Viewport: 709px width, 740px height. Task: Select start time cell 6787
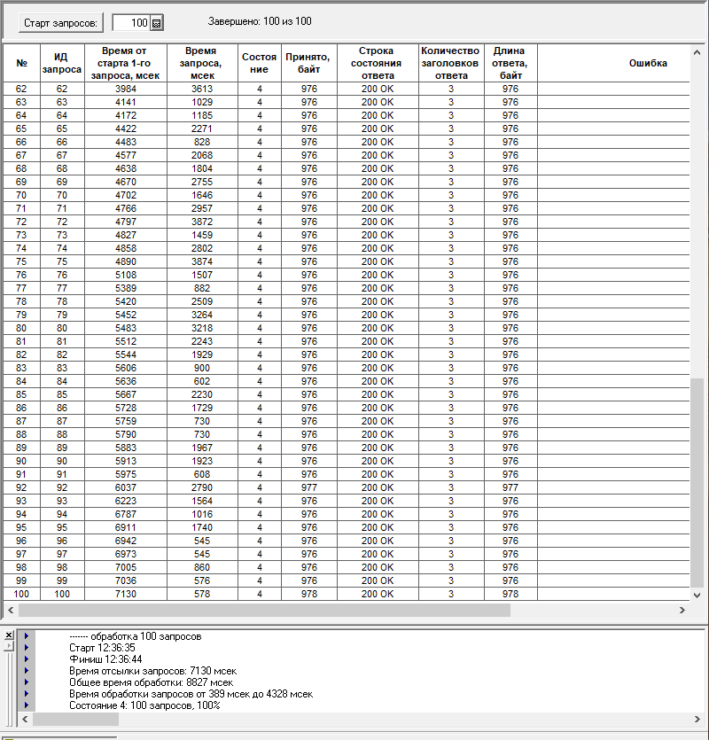tap(126, 514)
